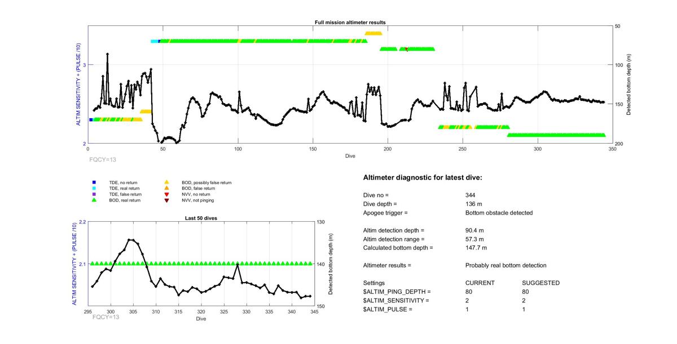Click the "Calculated bottom depth =" label
The width and height of the screenshot is (677, 344).
click(398, 248)
